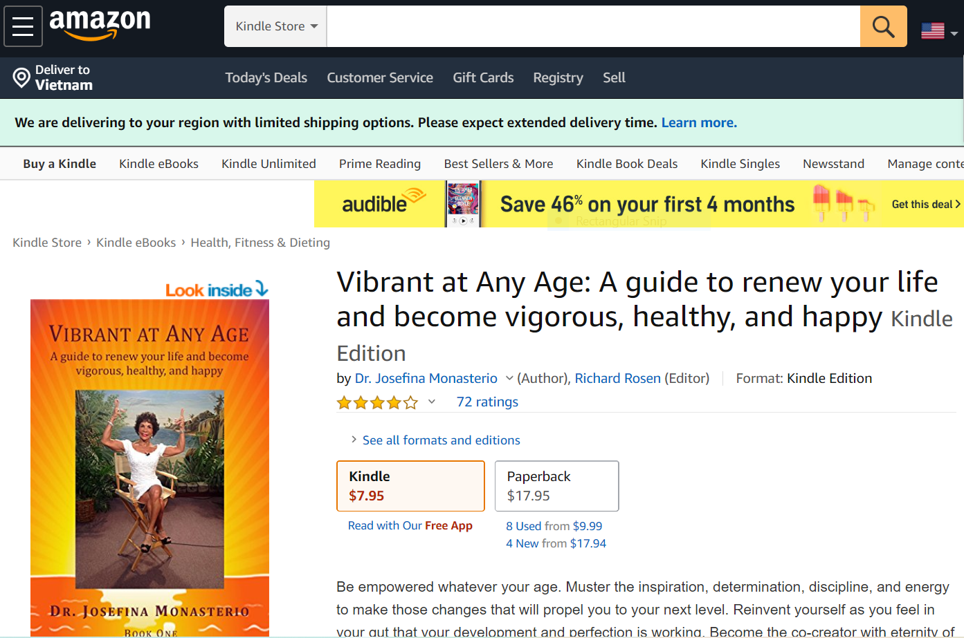Open the Sell page
This screenshot has height=638, width=964.
pyautogui.click(x=614, y=77)
